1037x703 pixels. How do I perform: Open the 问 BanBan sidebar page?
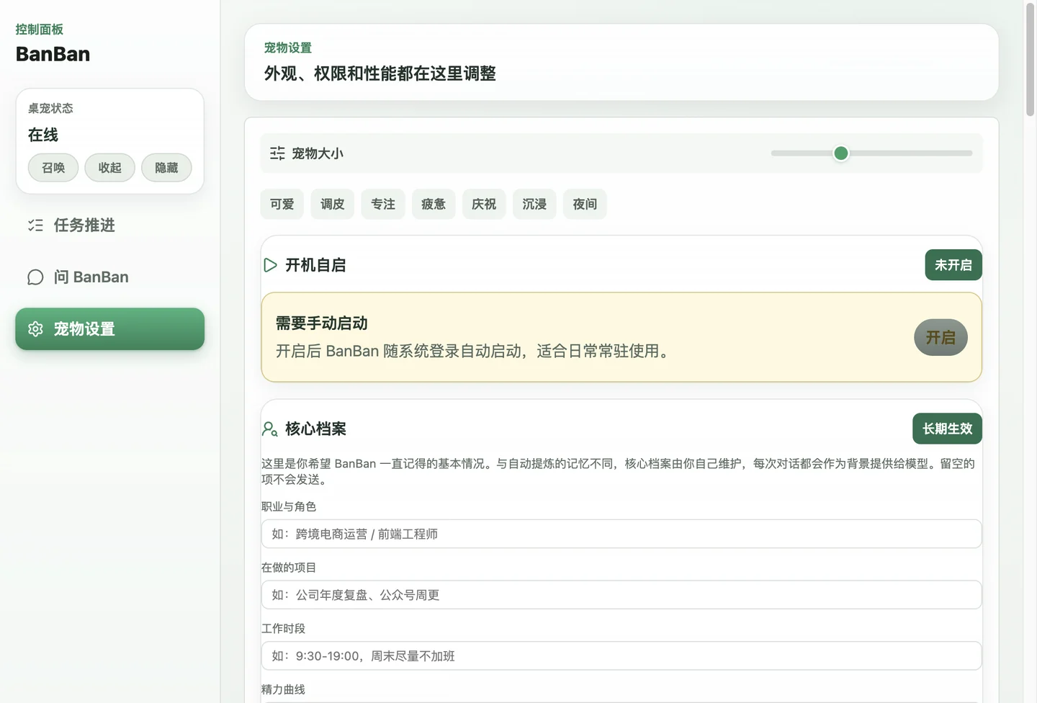(109, 277)
